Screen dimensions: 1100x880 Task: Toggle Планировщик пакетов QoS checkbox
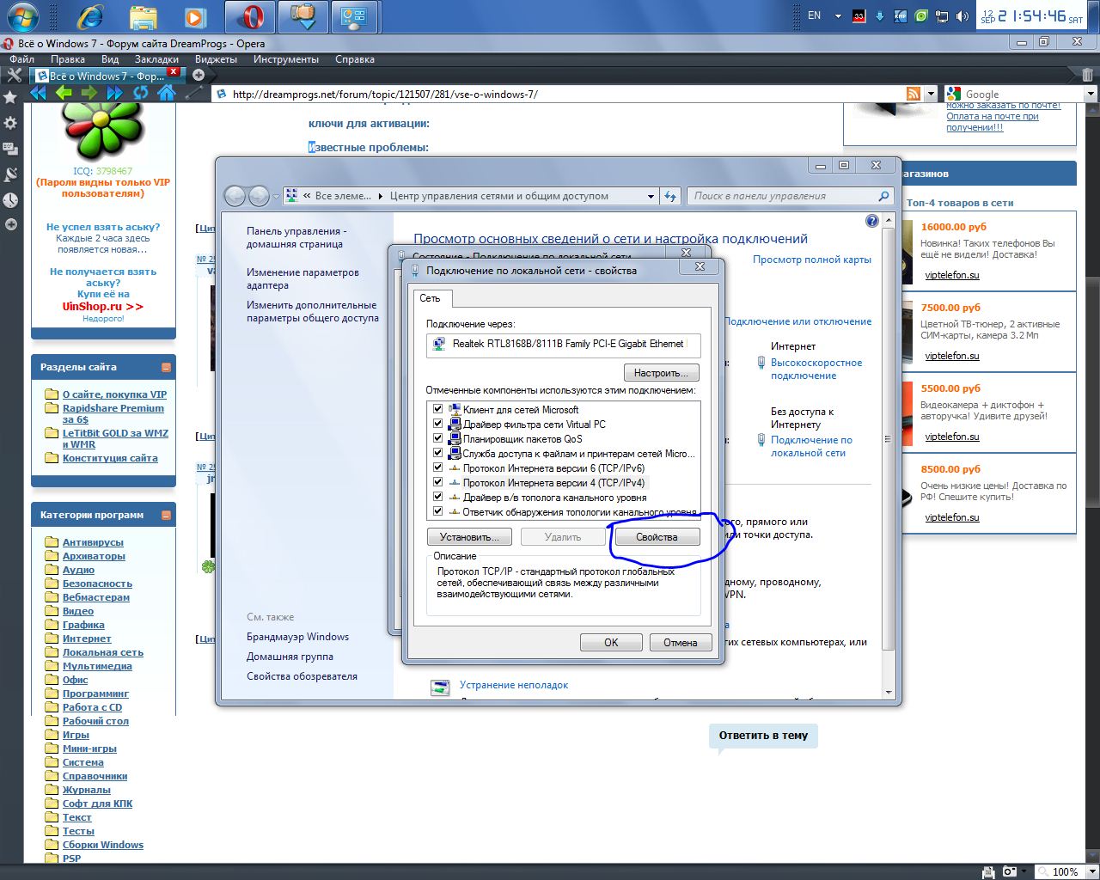click(x=437, y=438)
